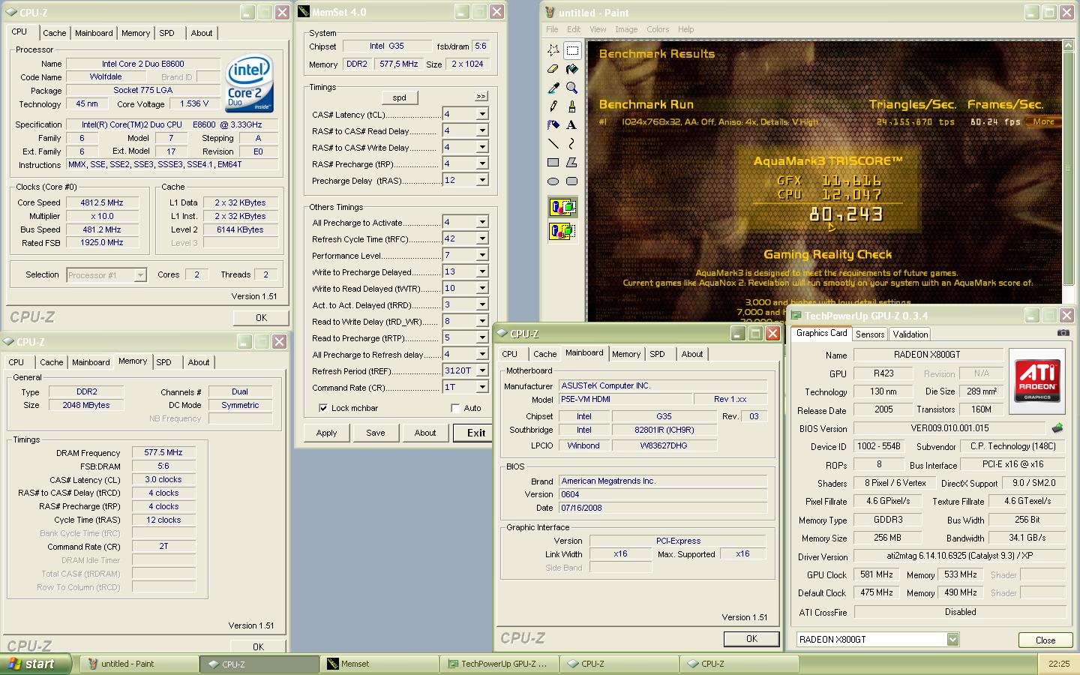
Task: Open RAS# to CAS# Read Delay dropdown
Action: [482, 130]
